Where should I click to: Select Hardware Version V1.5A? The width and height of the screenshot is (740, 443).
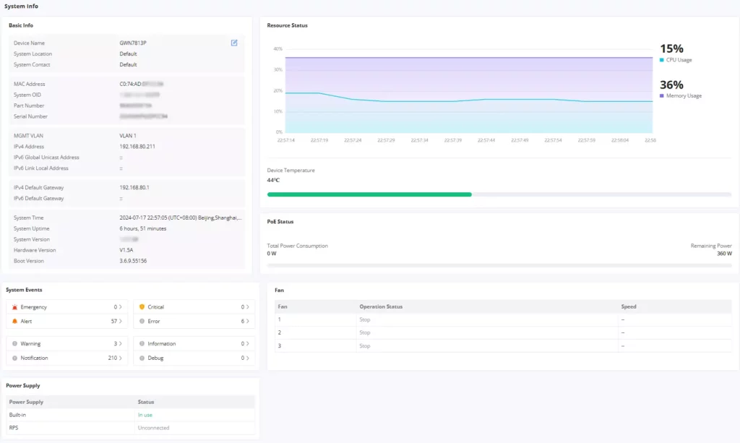(126, 251)
